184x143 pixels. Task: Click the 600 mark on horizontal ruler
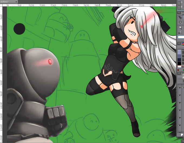(120, 5)
